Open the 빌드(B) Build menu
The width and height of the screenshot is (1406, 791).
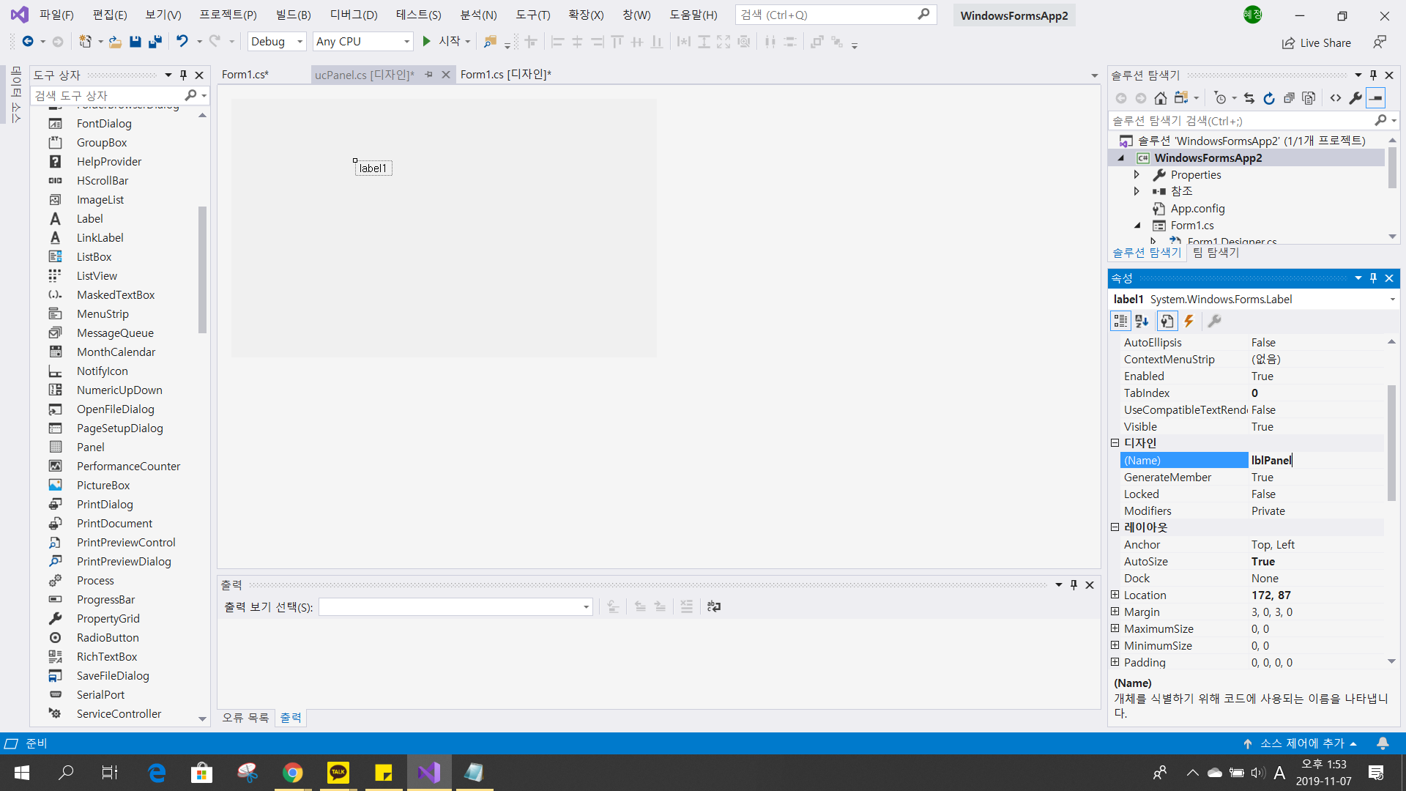(293, 15)
